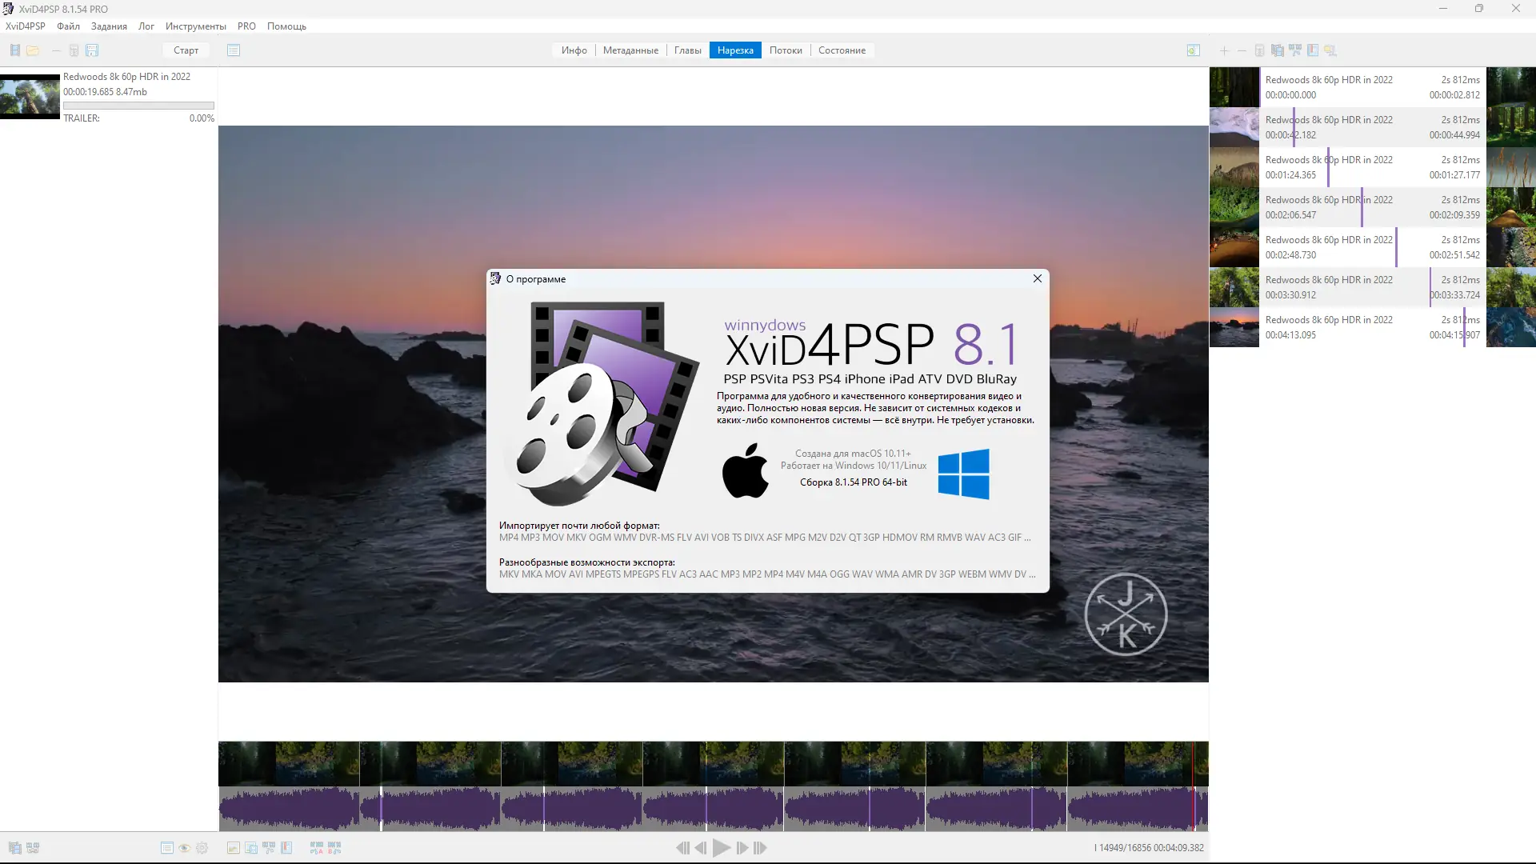1536x864 pixels.
Task: Toggle the side panel with the green-arrow icon
Action: tap(1194, 50)
